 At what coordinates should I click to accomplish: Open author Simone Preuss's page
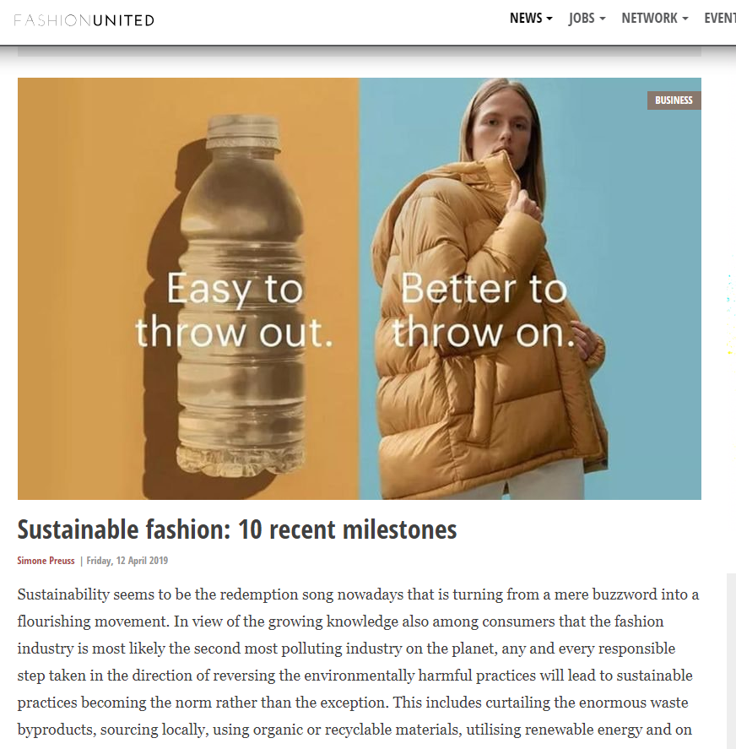46,561
